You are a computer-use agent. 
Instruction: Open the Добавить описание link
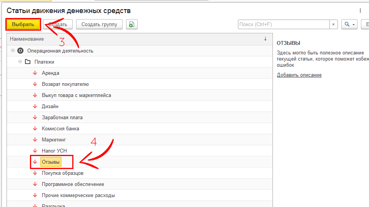pos(299,75)
